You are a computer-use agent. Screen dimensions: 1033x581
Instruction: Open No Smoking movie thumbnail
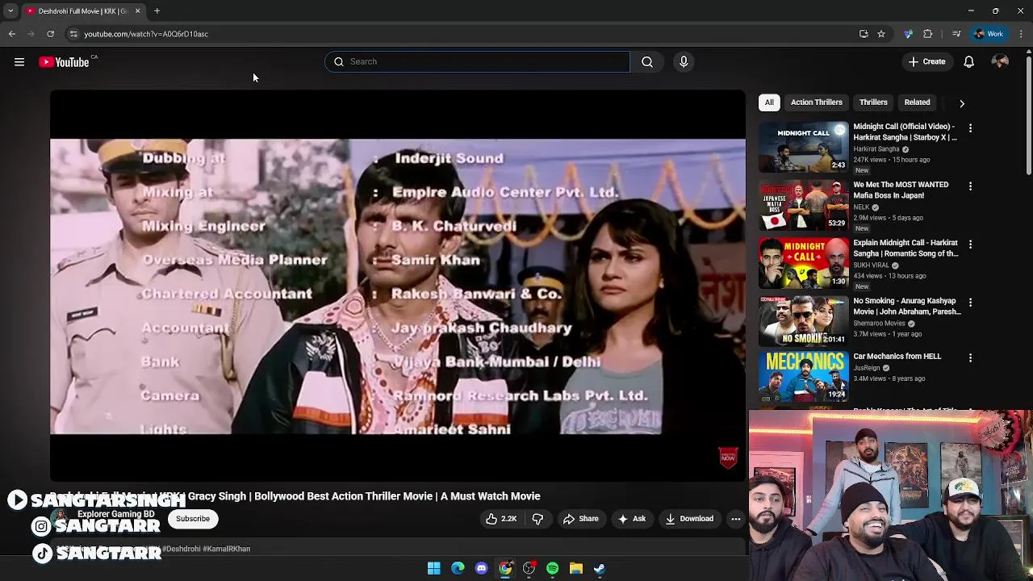point(804,321)
